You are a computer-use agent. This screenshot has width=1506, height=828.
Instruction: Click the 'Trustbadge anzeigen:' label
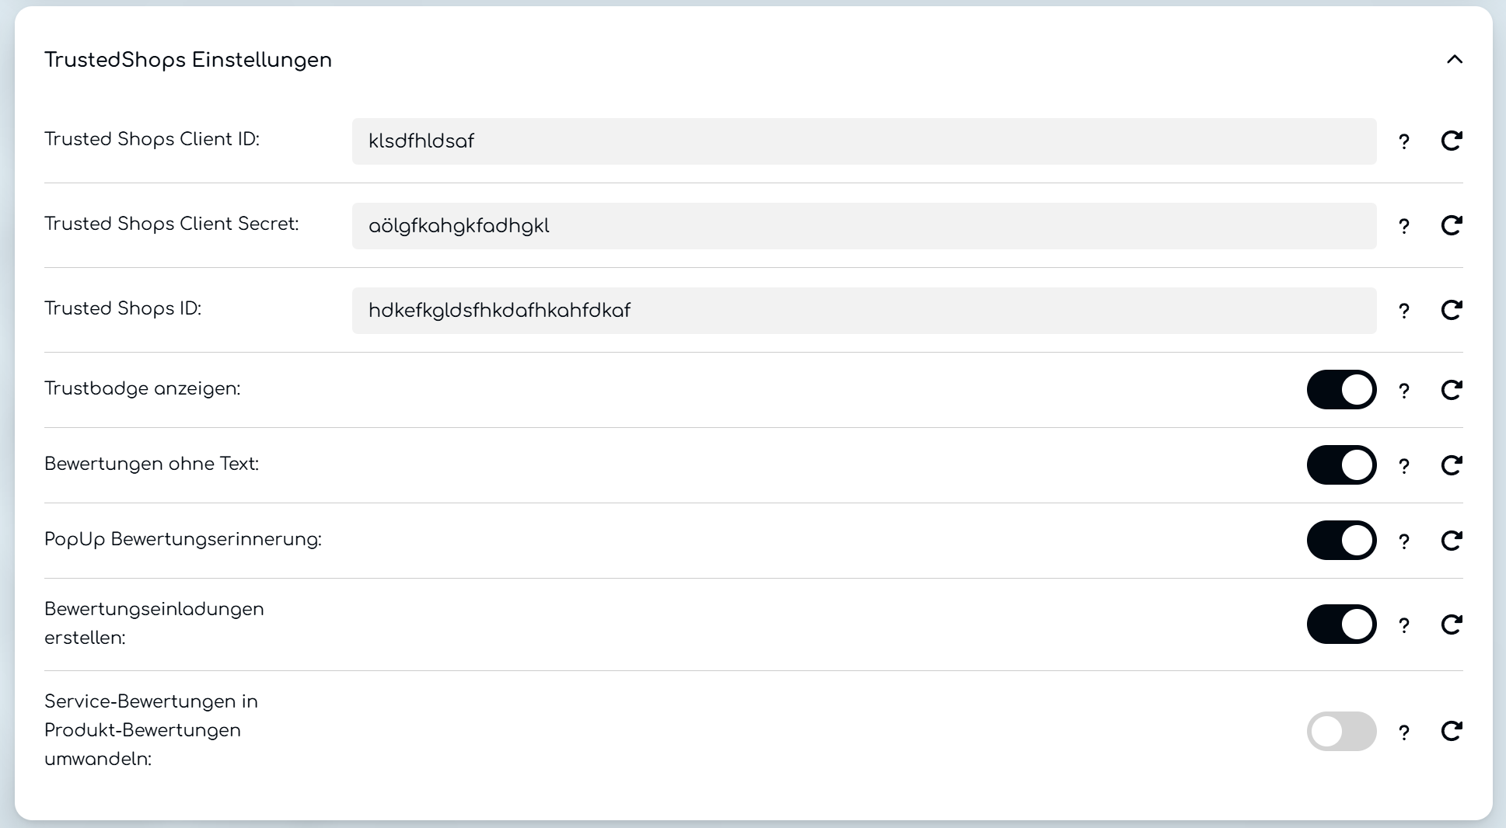point(142,388)
